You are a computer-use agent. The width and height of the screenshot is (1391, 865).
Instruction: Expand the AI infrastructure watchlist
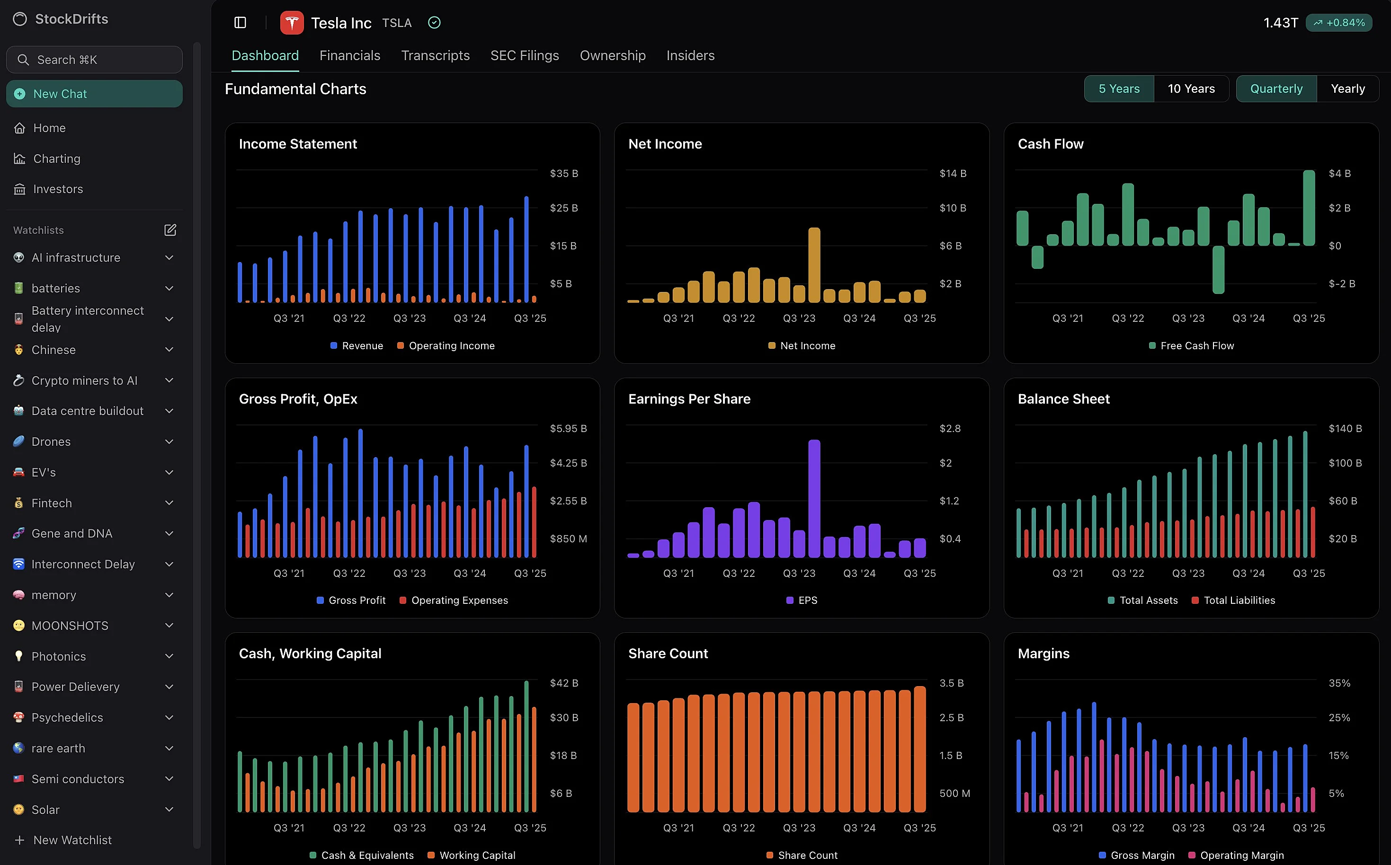169,257
